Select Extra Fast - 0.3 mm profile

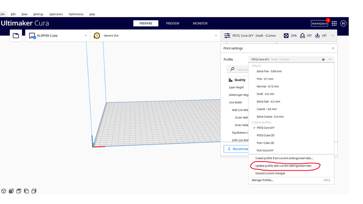click(x=291, y=101)
